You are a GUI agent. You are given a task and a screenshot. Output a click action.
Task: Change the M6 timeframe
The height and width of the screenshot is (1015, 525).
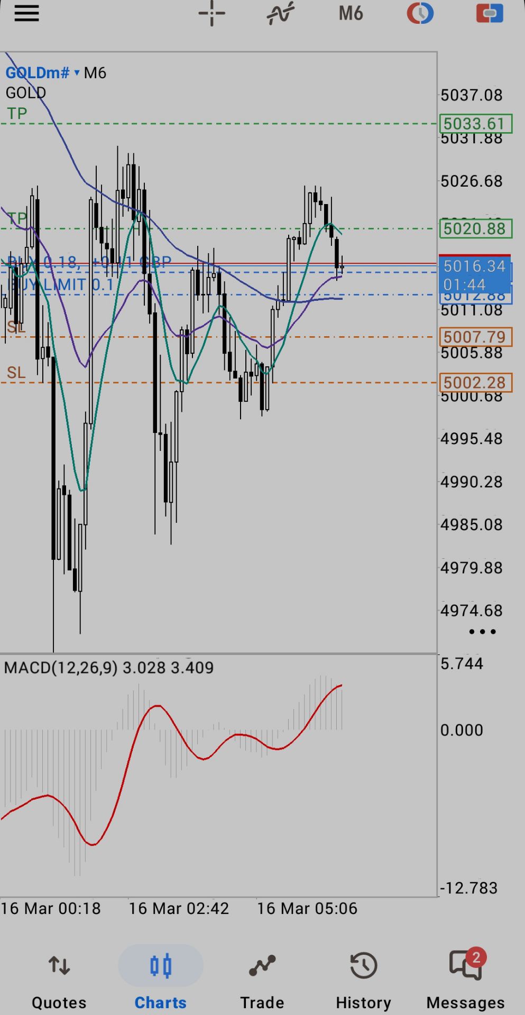tap(351, 13)
